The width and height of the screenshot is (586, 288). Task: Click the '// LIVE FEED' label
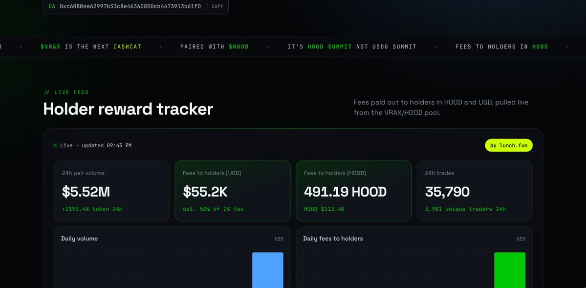click(66, 92)
